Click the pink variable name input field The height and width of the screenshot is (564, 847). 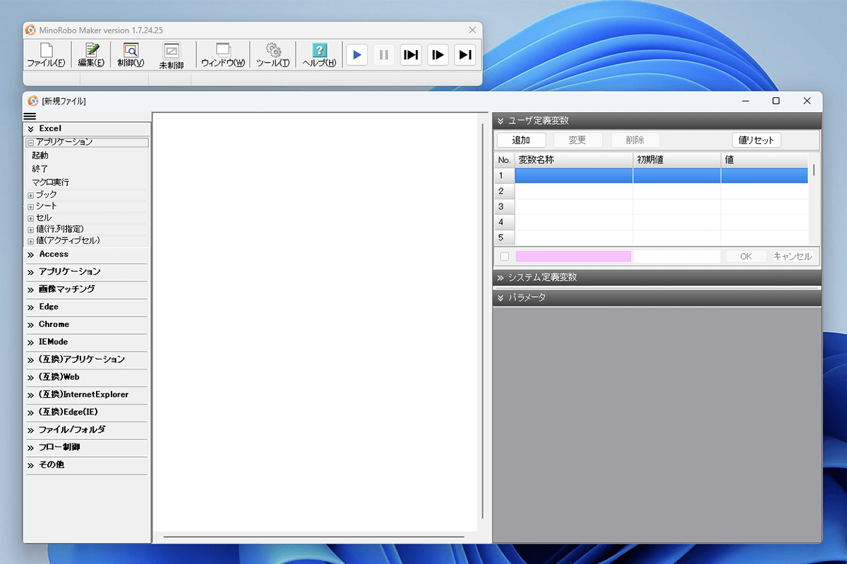pyautogui.click(x=574, y=257)
